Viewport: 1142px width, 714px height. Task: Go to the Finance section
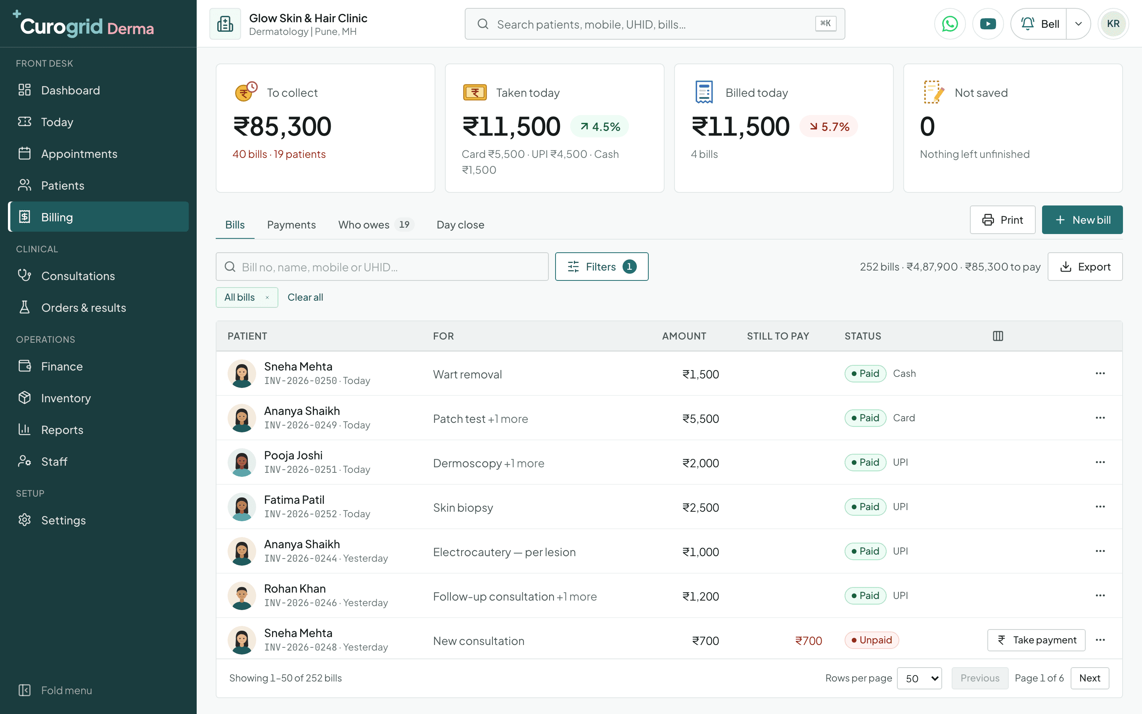(x=98, y=366)
